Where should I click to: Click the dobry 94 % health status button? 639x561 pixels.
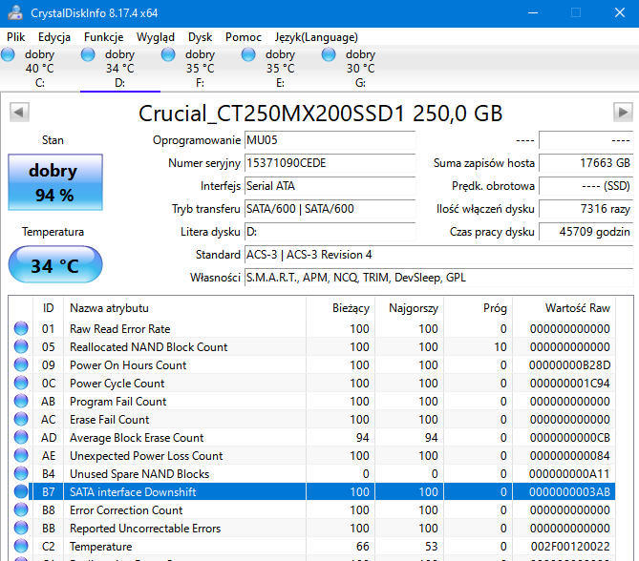click(x=55, y=182)
